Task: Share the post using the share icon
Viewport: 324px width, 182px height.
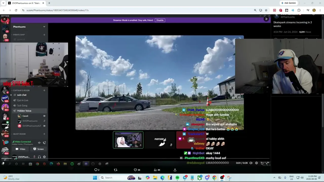Action: point(175,170)
